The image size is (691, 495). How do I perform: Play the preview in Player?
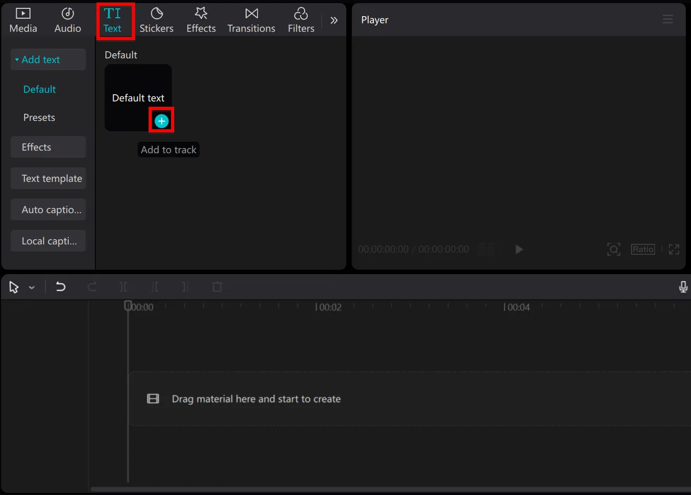coord(519,249)
